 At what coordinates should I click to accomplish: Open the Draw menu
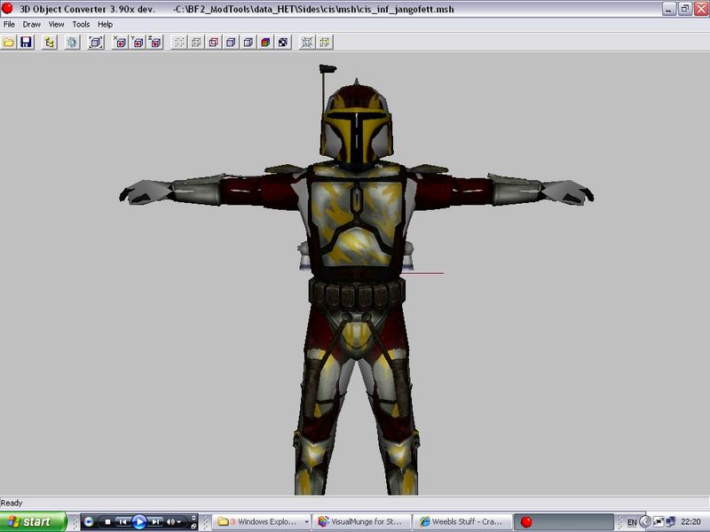pos(32,25)
